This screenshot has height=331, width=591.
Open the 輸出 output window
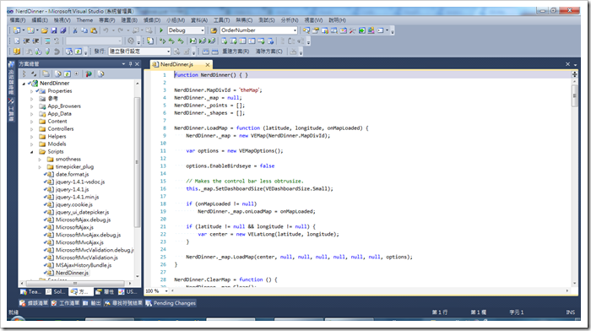pyautogui.click(x=92, y=303)
